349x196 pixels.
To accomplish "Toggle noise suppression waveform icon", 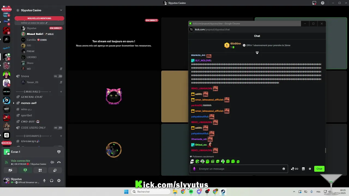I will coord(52,162).
